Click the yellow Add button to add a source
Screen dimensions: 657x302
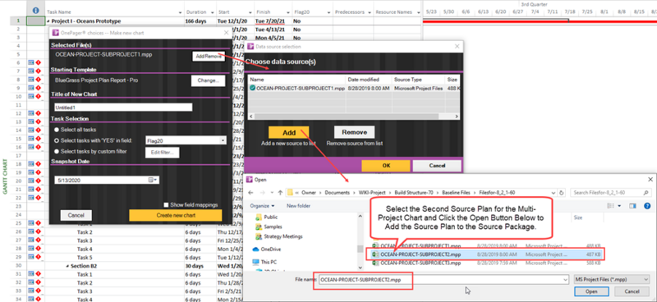click(289, 132)
